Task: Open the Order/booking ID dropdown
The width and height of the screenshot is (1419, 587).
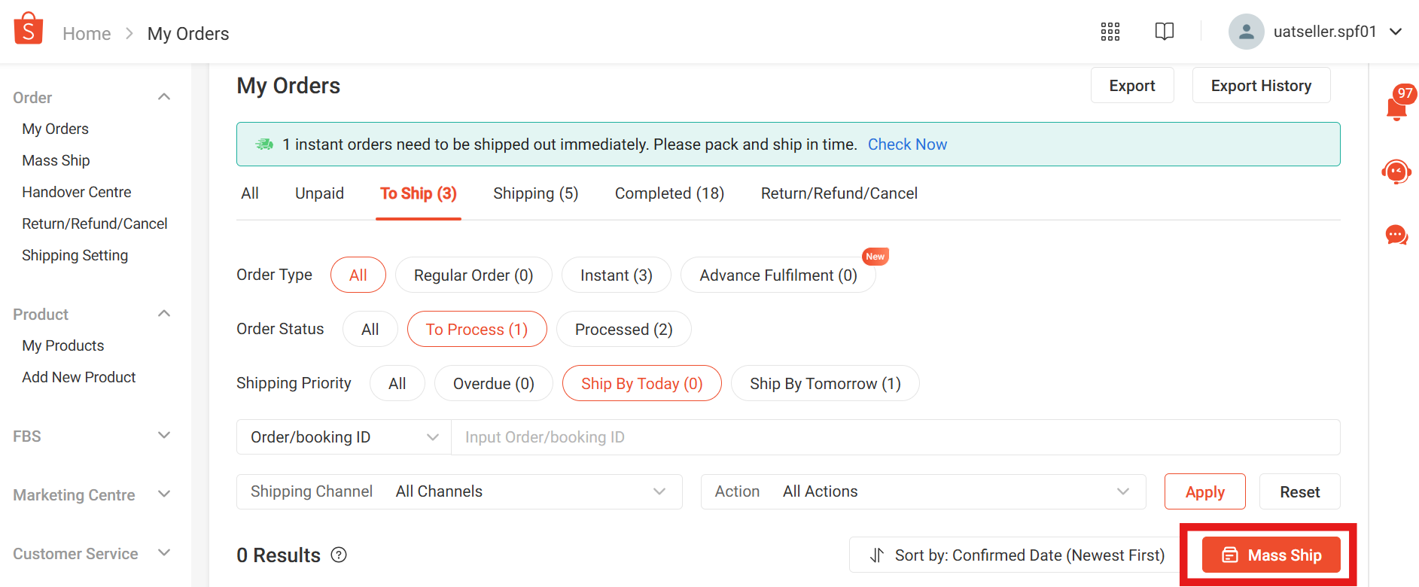Action: click(344, 437)
